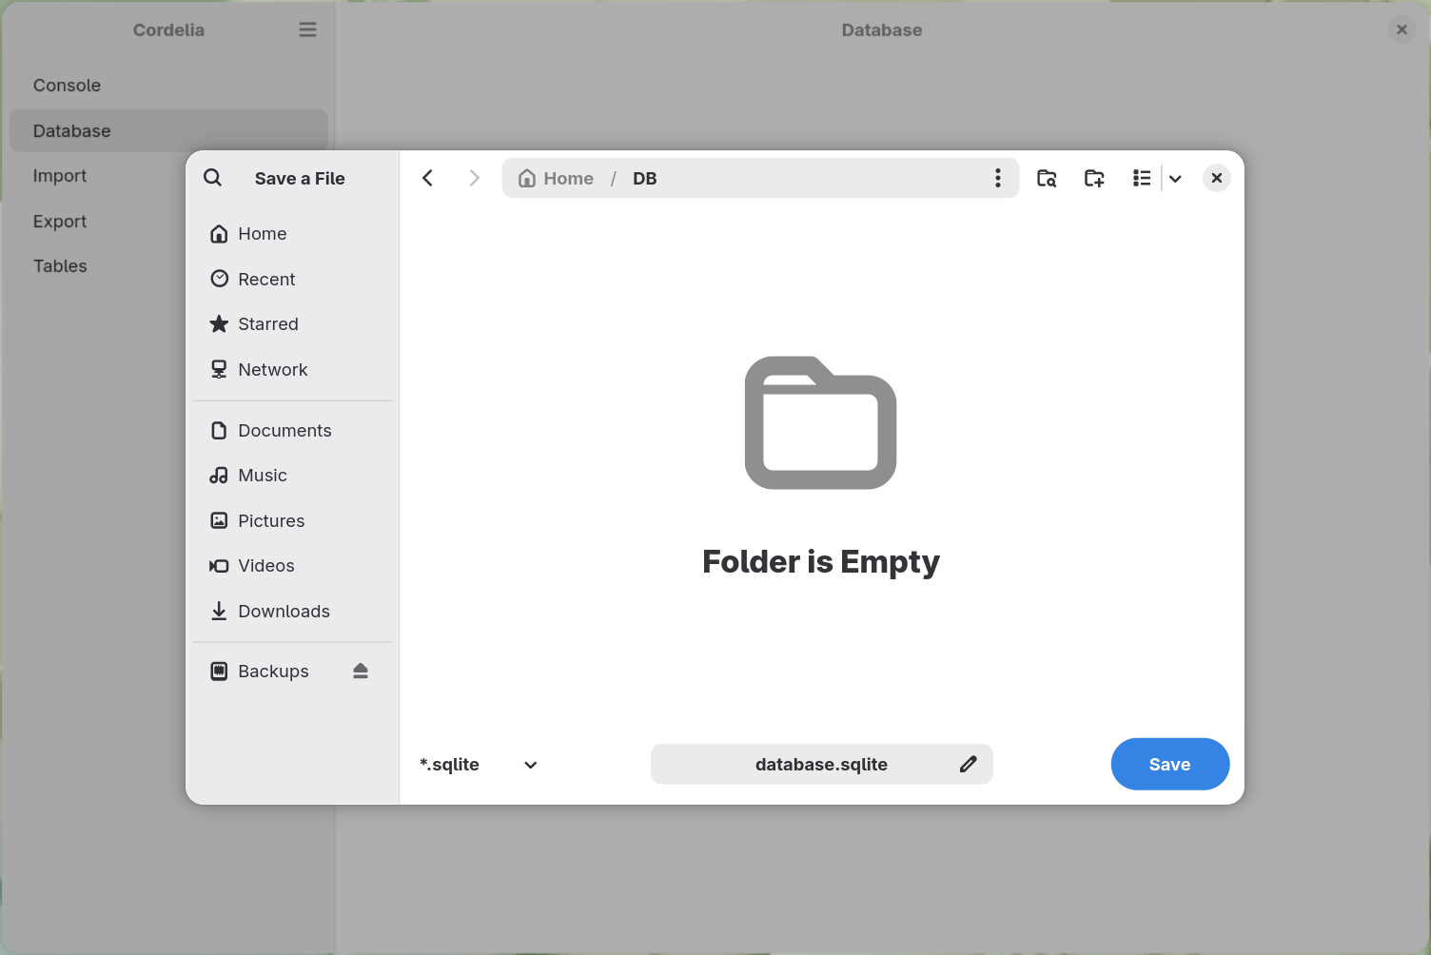1431x955 pixels.
Task: Go back to previous folder
Action: pos(428,178)
